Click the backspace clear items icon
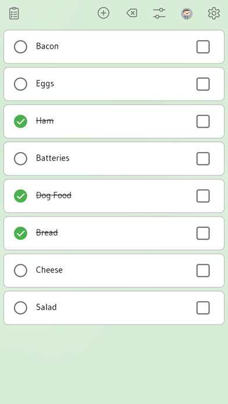 coord(131,13)
